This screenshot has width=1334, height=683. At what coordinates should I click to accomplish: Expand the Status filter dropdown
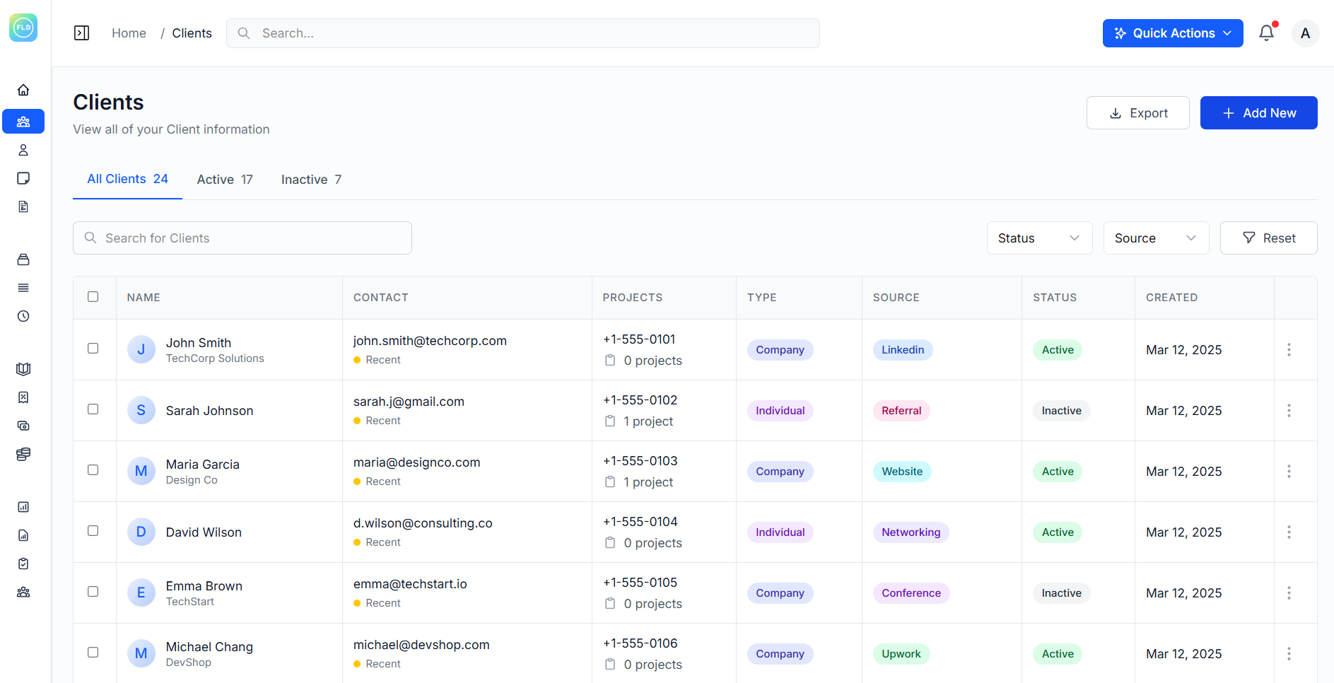tap(1039, 238)
